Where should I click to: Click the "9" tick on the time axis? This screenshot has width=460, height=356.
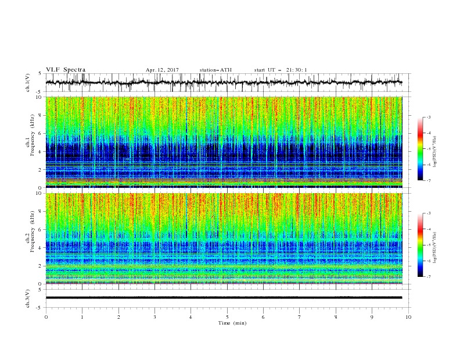[x=372, y=317]
